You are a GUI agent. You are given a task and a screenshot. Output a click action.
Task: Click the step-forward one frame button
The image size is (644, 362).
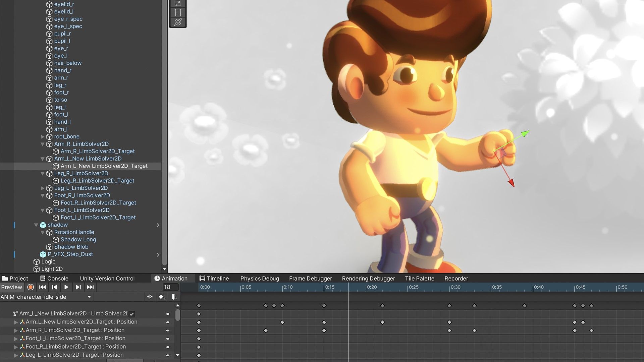pos(78,287)
